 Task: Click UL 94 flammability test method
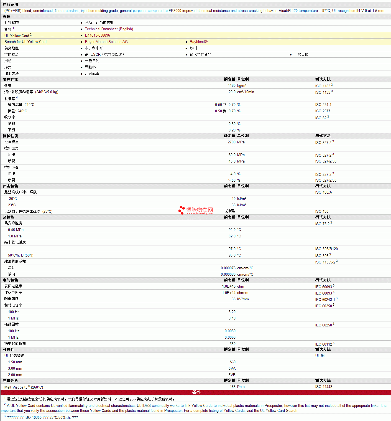click(320, 356)
